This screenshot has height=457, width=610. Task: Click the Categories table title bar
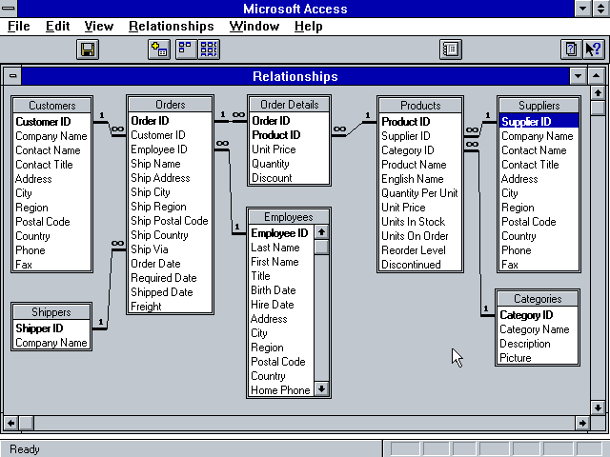[x=538, y=299]
